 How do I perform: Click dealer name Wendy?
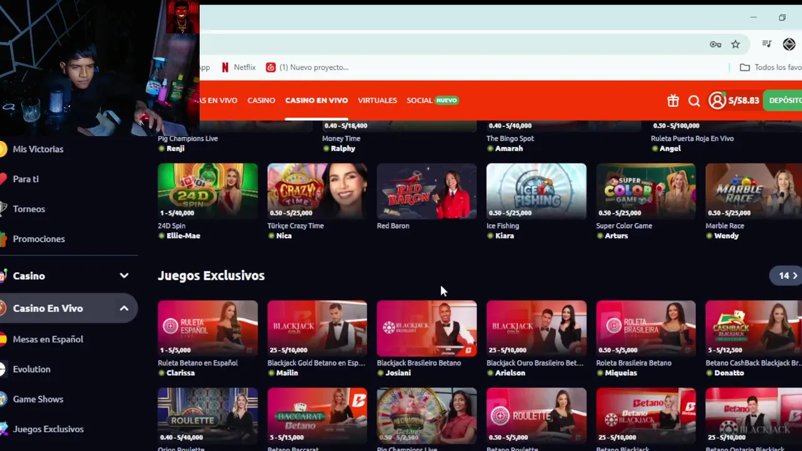tap(726, 236)
